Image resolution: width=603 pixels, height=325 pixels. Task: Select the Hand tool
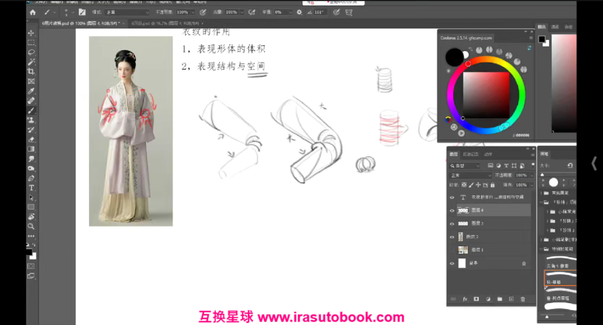[31, 217]
